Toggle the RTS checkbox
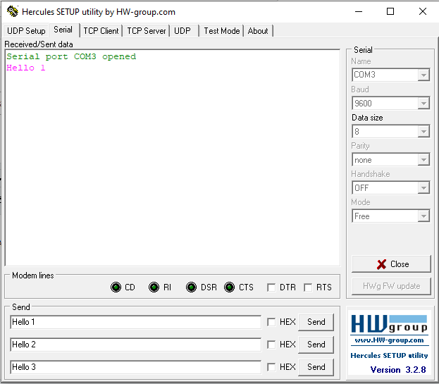Screen dimensions: 439x384 [308, 287]
